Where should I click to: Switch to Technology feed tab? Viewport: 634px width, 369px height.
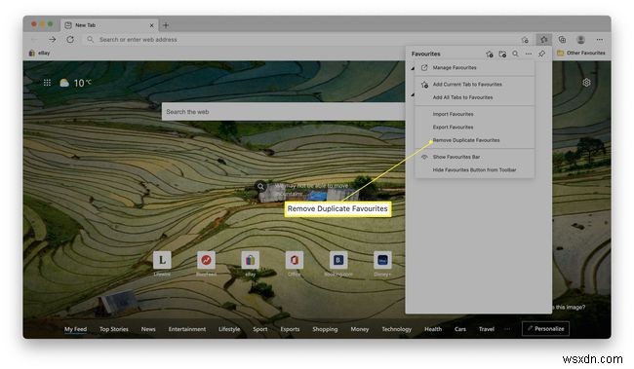click(397, 329)
